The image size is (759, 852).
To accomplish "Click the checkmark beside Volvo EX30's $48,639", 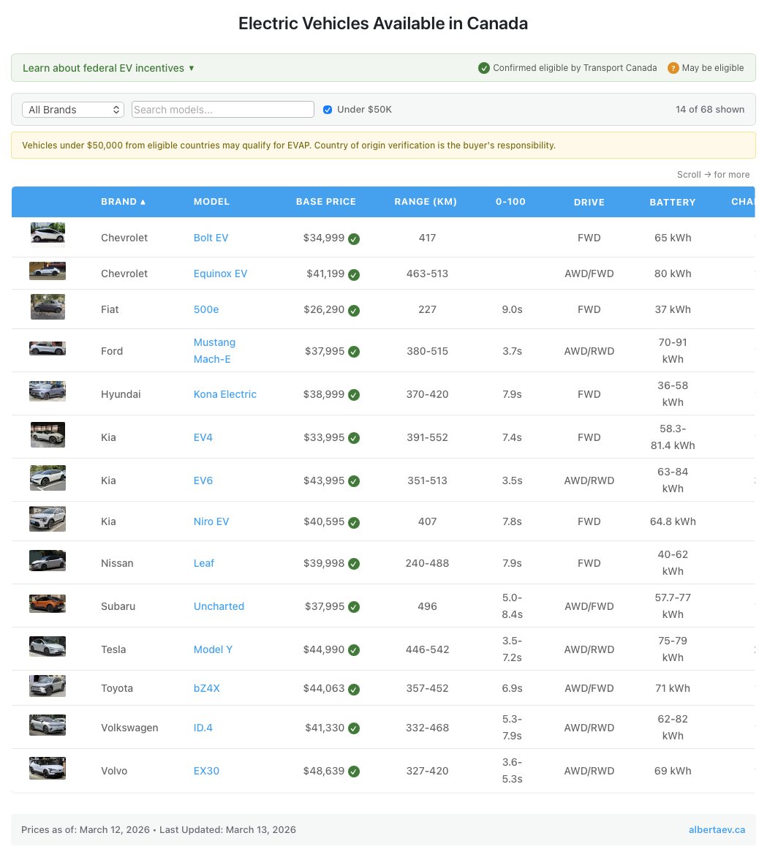I will pos(354,771).
